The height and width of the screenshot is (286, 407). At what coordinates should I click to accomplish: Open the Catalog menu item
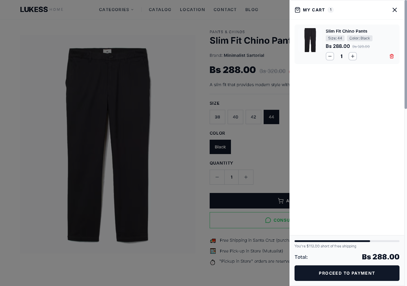(160, 10)
